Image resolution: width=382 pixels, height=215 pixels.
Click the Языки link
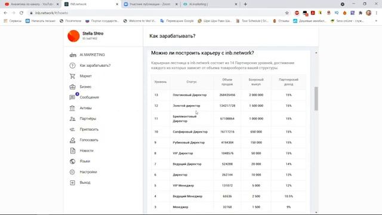(x=85, y=161)
